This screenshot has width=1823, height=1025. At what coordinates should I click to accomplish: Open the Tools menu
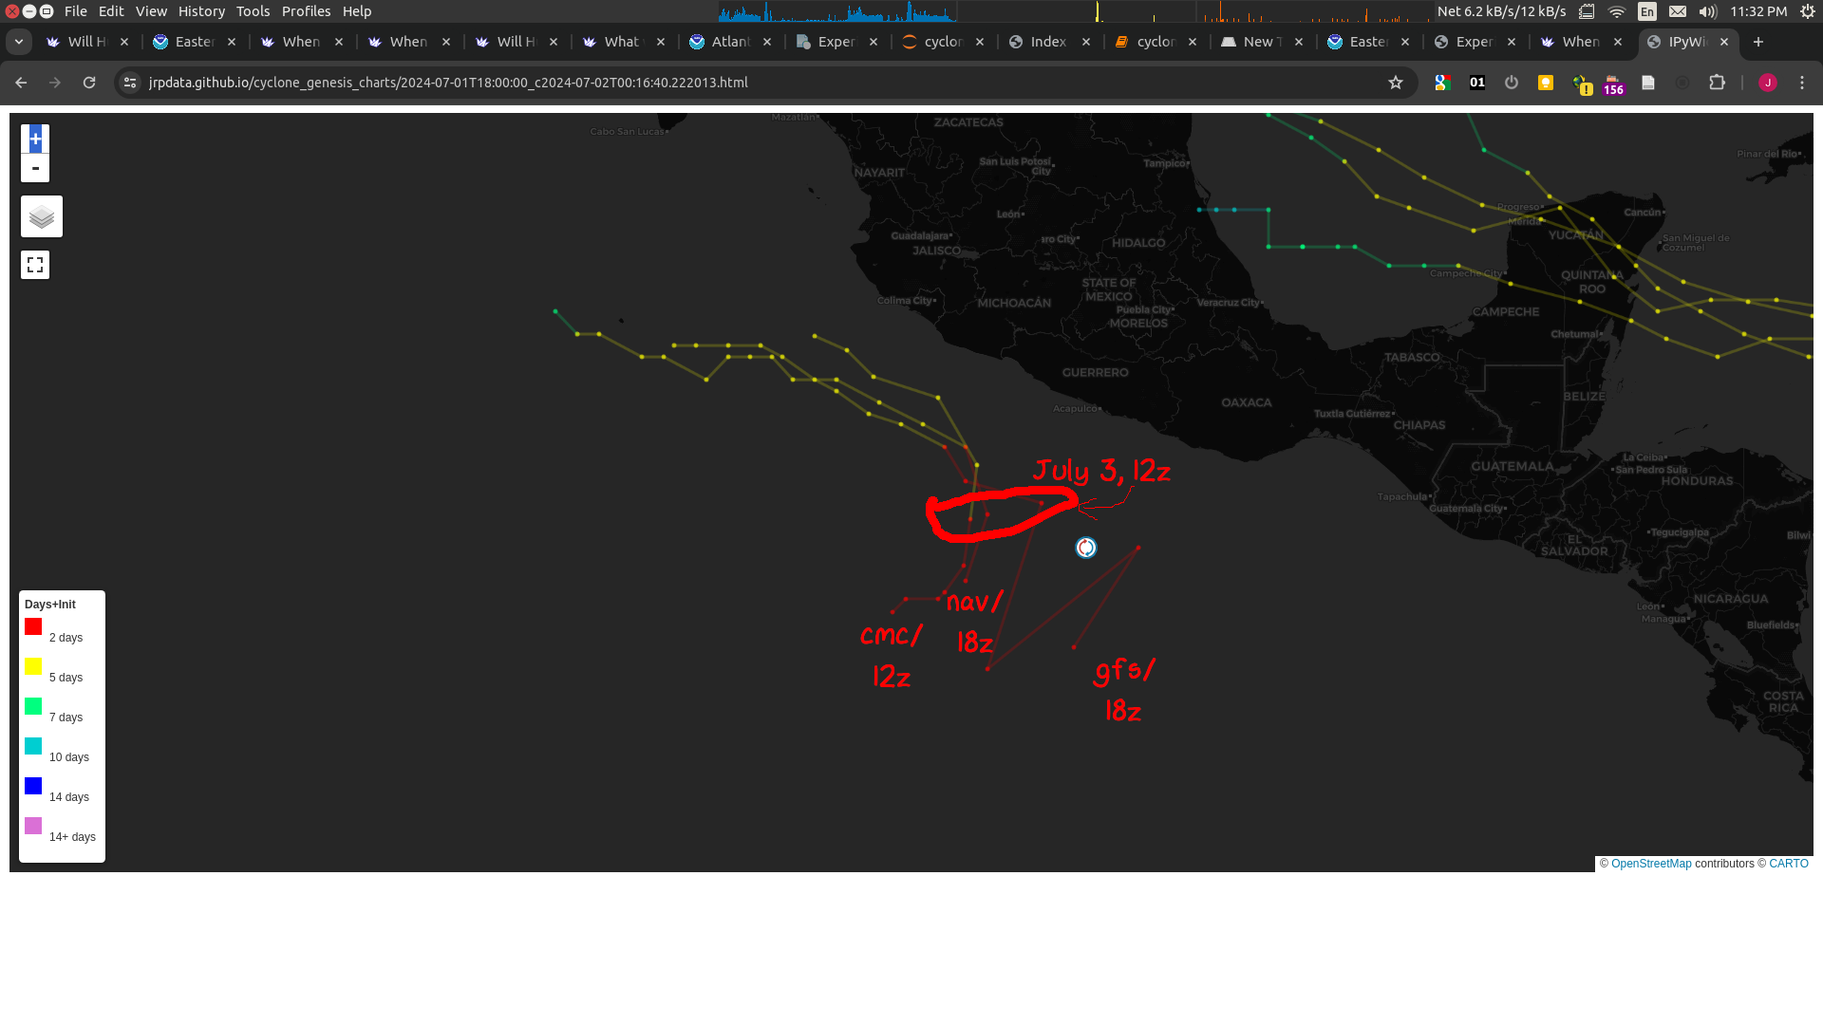[253, 11]
